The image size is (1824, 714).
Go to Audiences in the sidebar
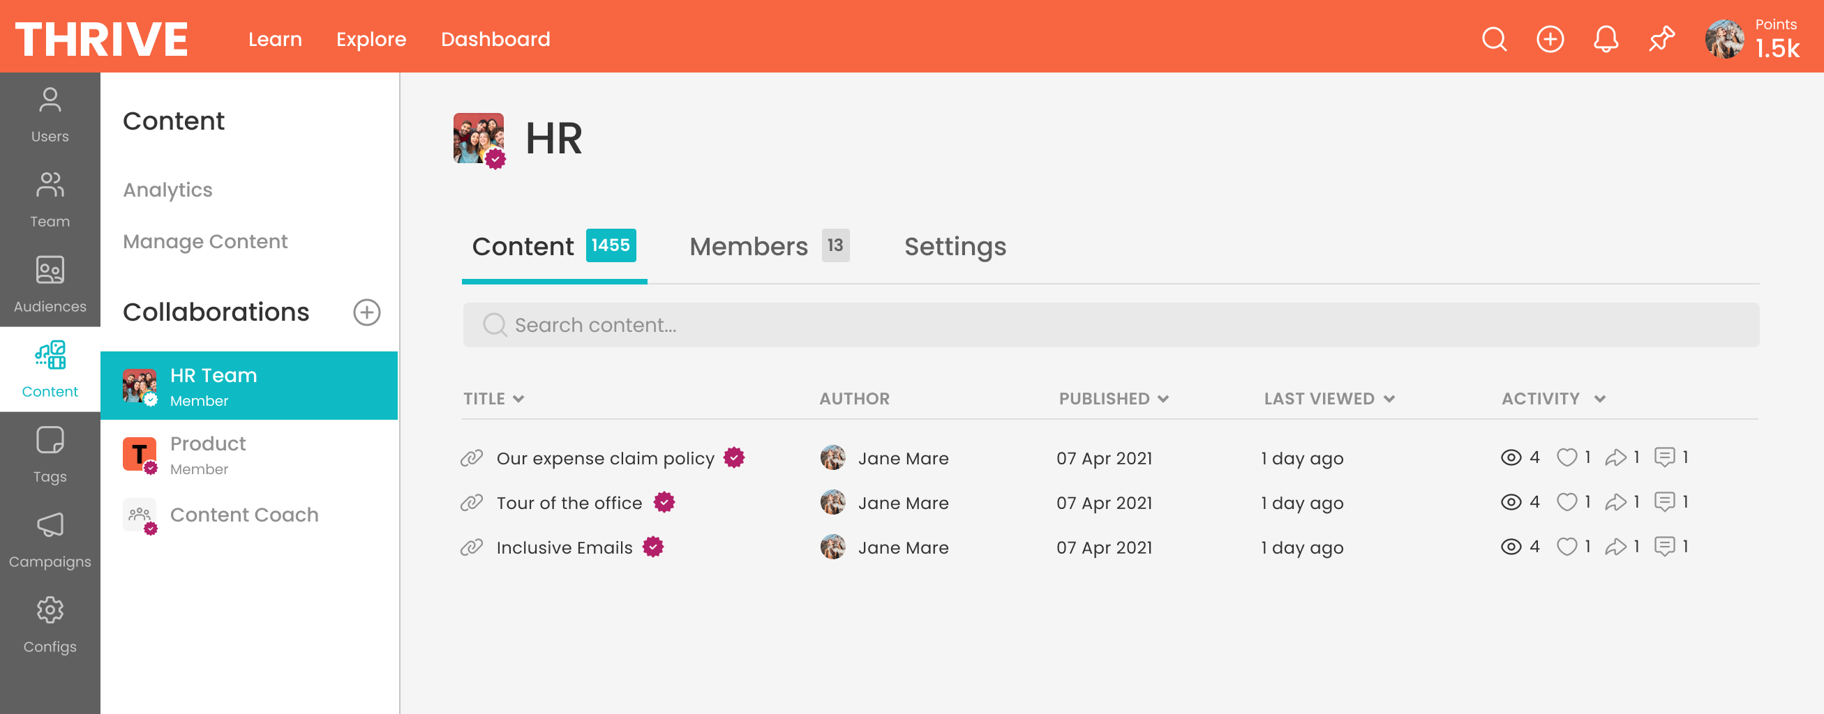click(50, 284)
